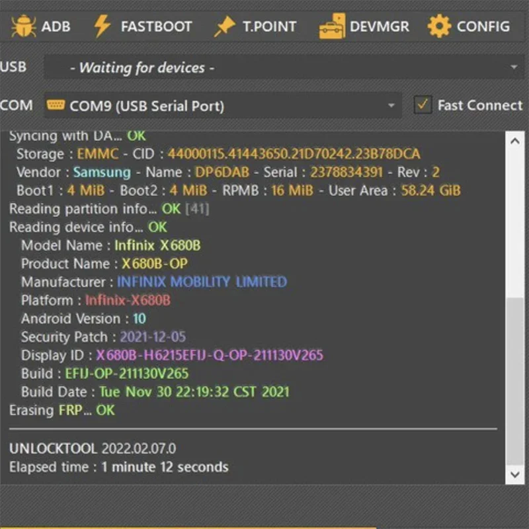Image resolution: width=529 pixels, height=529 pixels.
Task: Open the T.POINT tab
Action: coord(255,26)
